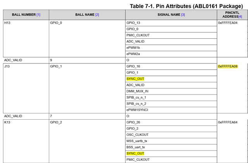Click the PMIC_CLKOUT signal under GPIO_0
Viewport: 248px width, 163px height.
[x=138, y=35]
